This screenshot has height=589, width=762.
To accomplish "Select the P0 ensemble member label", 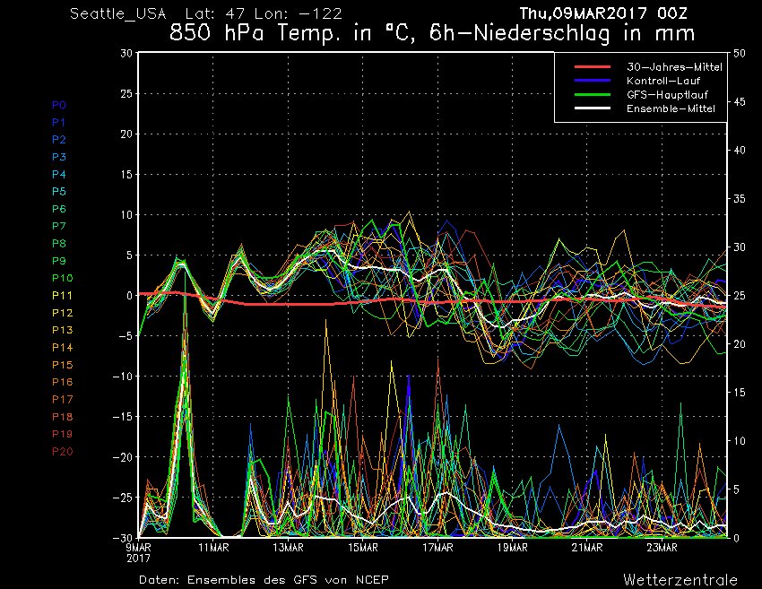I will [x=58, y=105].
